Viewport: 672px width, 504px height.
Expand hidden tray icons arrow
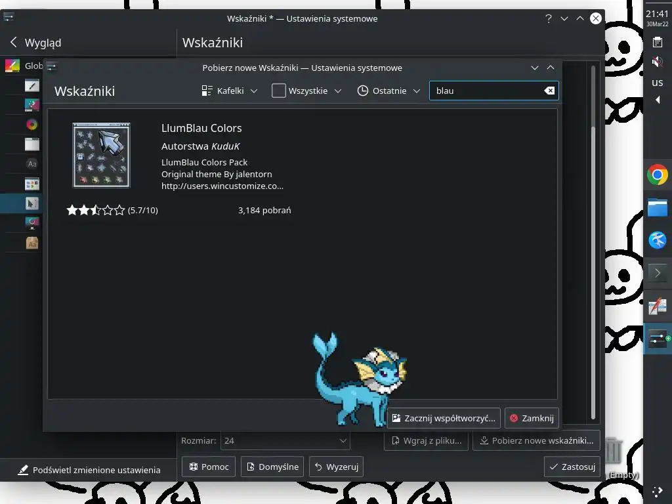[x=658, y=100]
